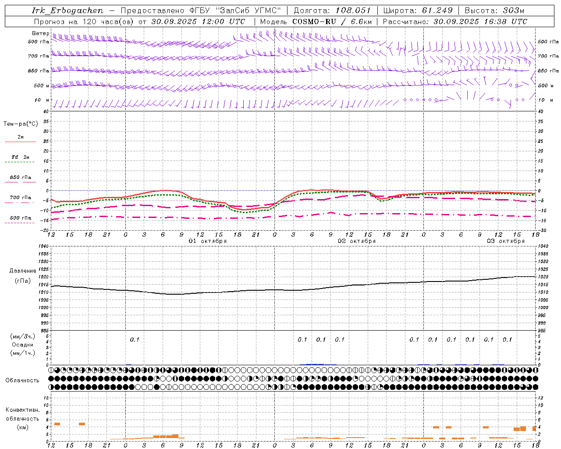Click the 'Осадки' precipitation label
This screenshot has width=561, height=449.
(23, 345)
